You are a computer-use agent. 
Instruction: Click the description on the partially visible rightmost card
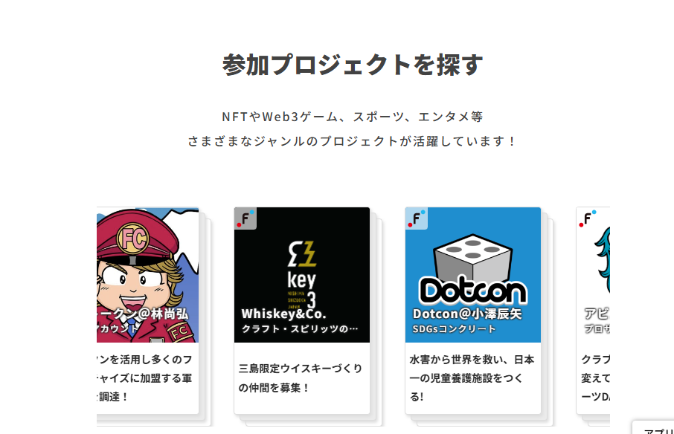click(595, 378)
